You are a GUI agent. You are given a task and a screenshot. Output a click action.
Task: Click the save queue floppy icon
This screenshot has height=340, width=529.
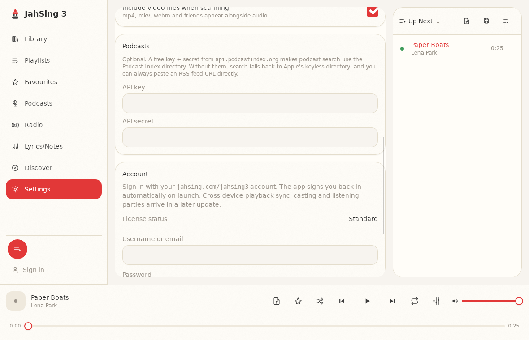coord(486,21)
